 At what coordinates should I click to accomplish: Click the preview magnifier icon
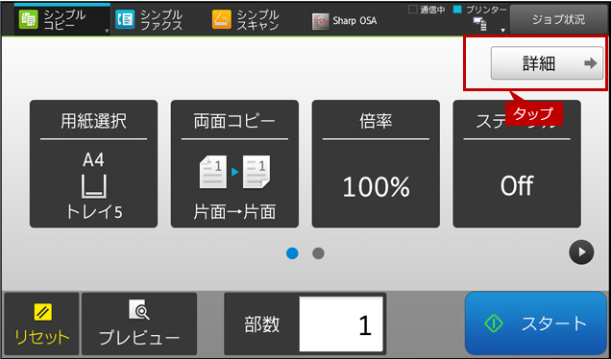(x=139, y=309)
